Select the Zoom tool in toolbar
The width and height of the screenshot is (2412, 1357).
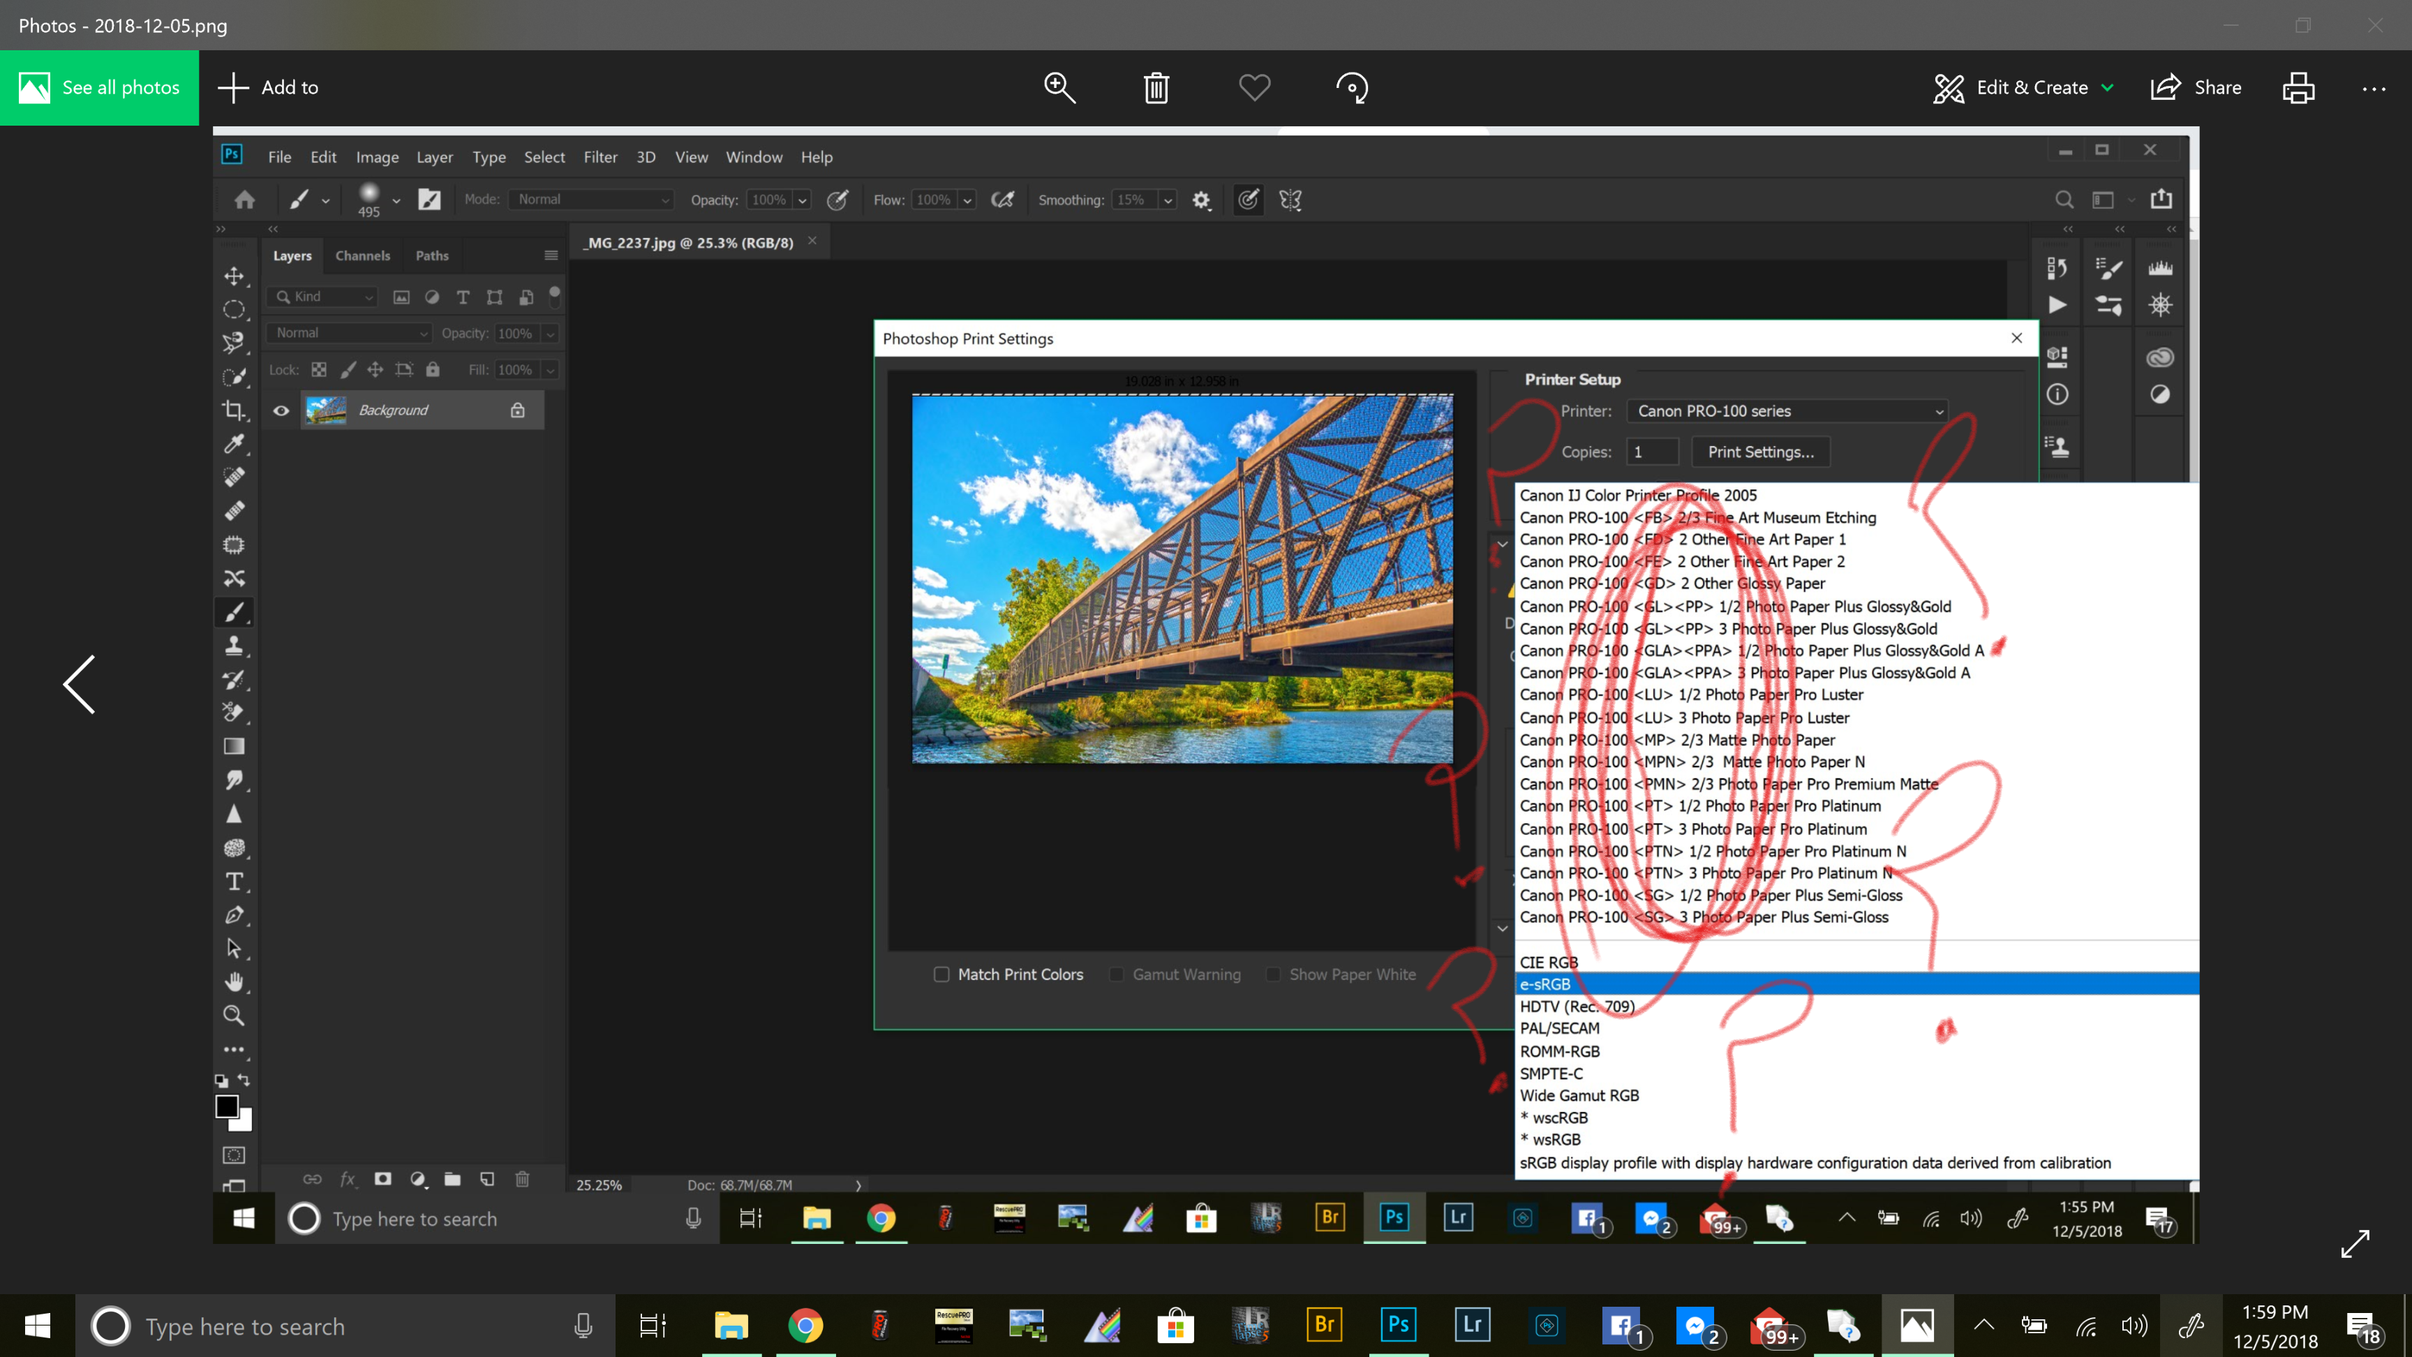pos(234,1015)
